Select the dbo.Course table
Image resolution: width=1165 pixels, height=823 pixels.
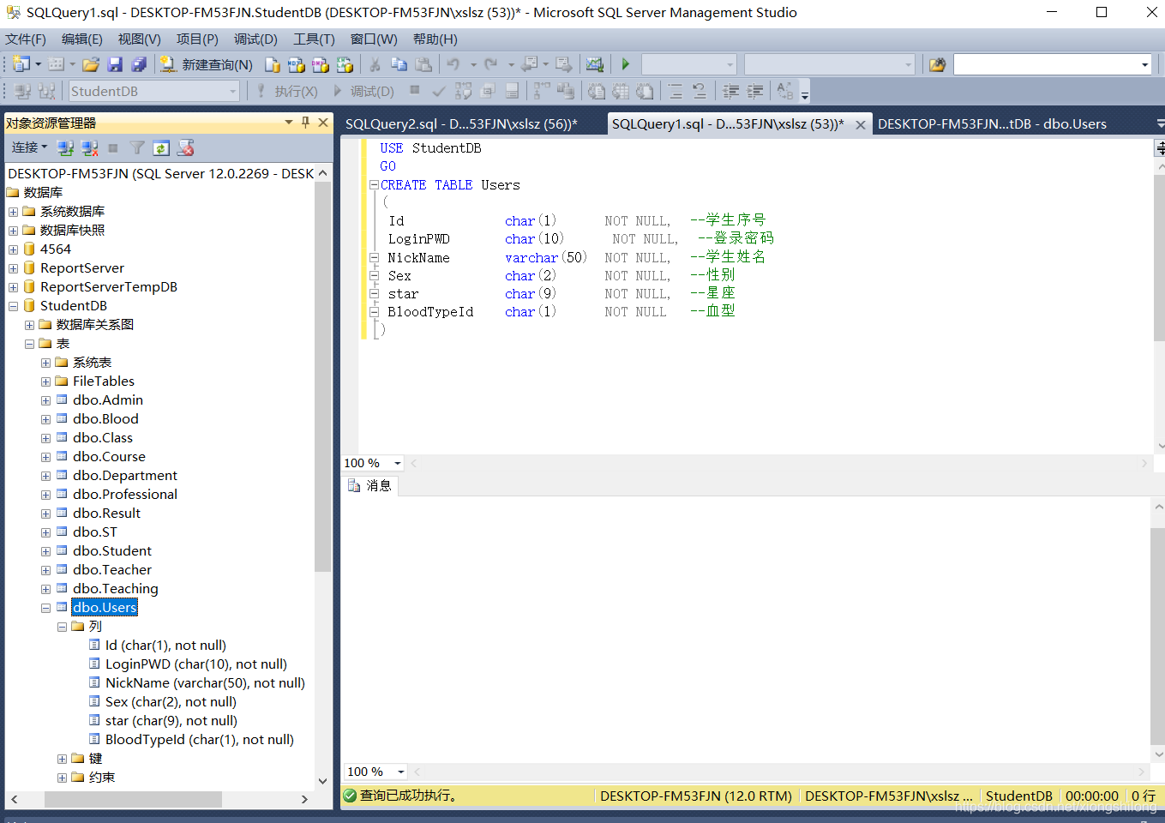[109, 456]
